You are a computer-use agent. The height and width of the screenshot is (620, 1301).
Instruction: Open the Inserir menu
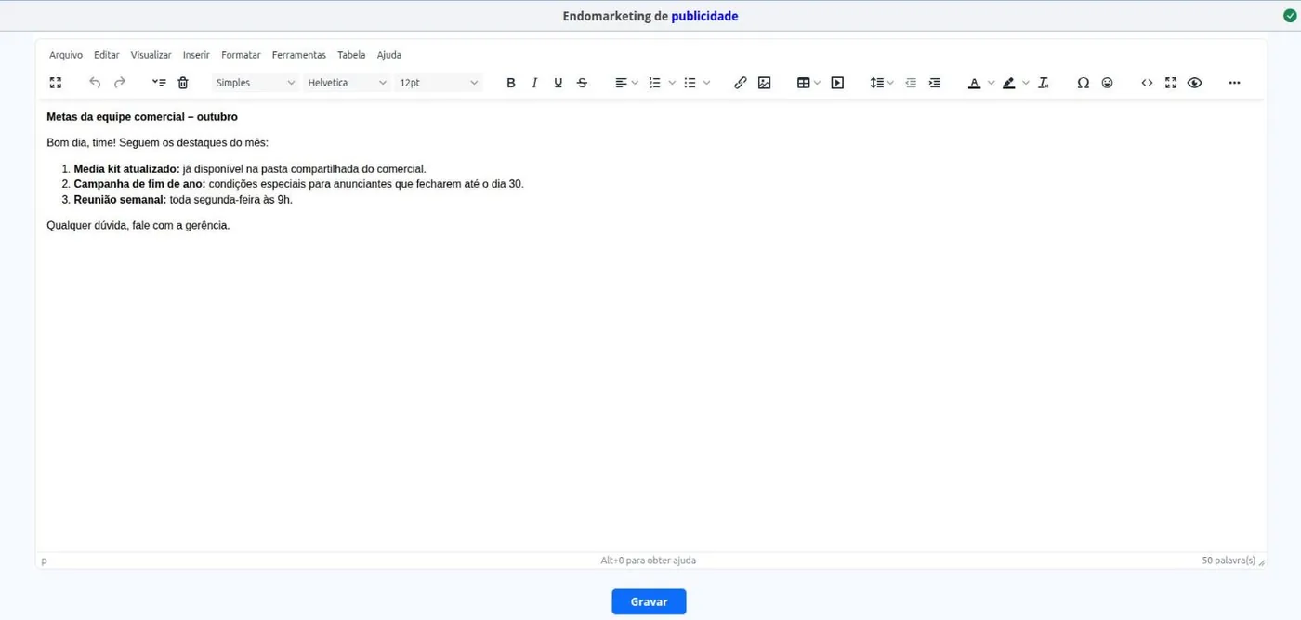(196, 55)
